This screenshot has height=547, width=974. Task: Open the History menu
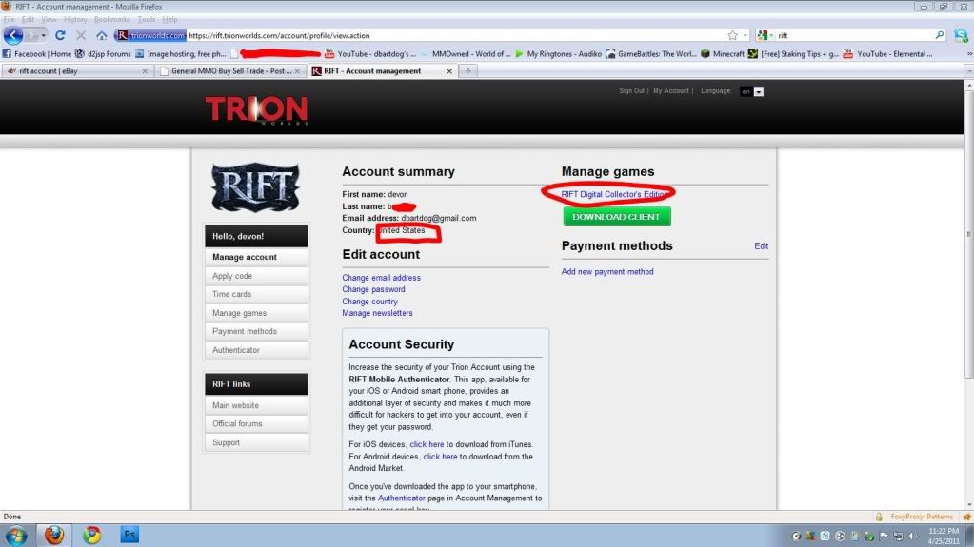tap(75, 19)
